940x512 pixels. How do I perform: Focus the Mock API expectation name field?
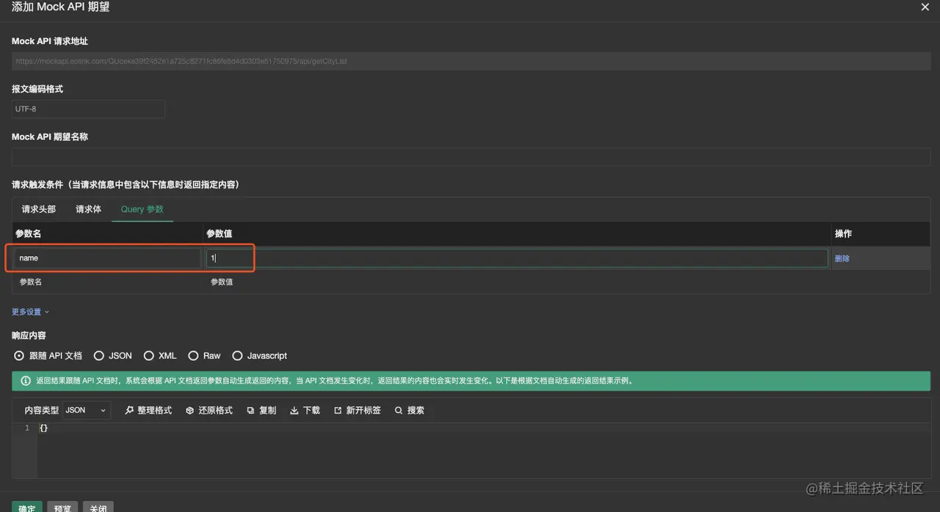(x=471, y=156)
